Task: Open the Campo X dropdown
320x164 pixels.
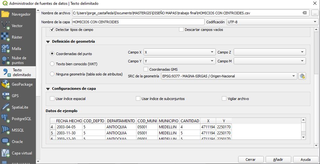Action: pyautogui.click(x=180, y=52)
